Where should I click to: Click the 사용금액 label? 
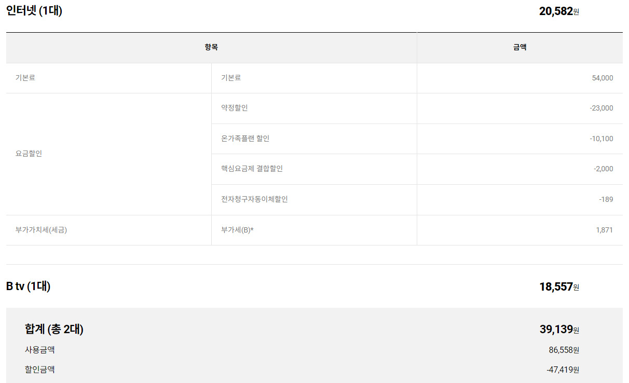40,350
